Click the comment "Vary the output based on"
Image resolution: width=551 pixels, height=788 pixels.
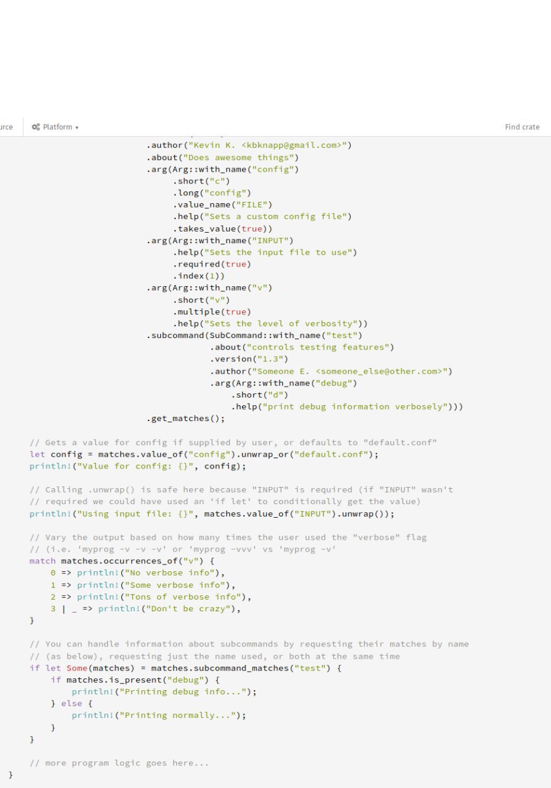coord(228,537)
